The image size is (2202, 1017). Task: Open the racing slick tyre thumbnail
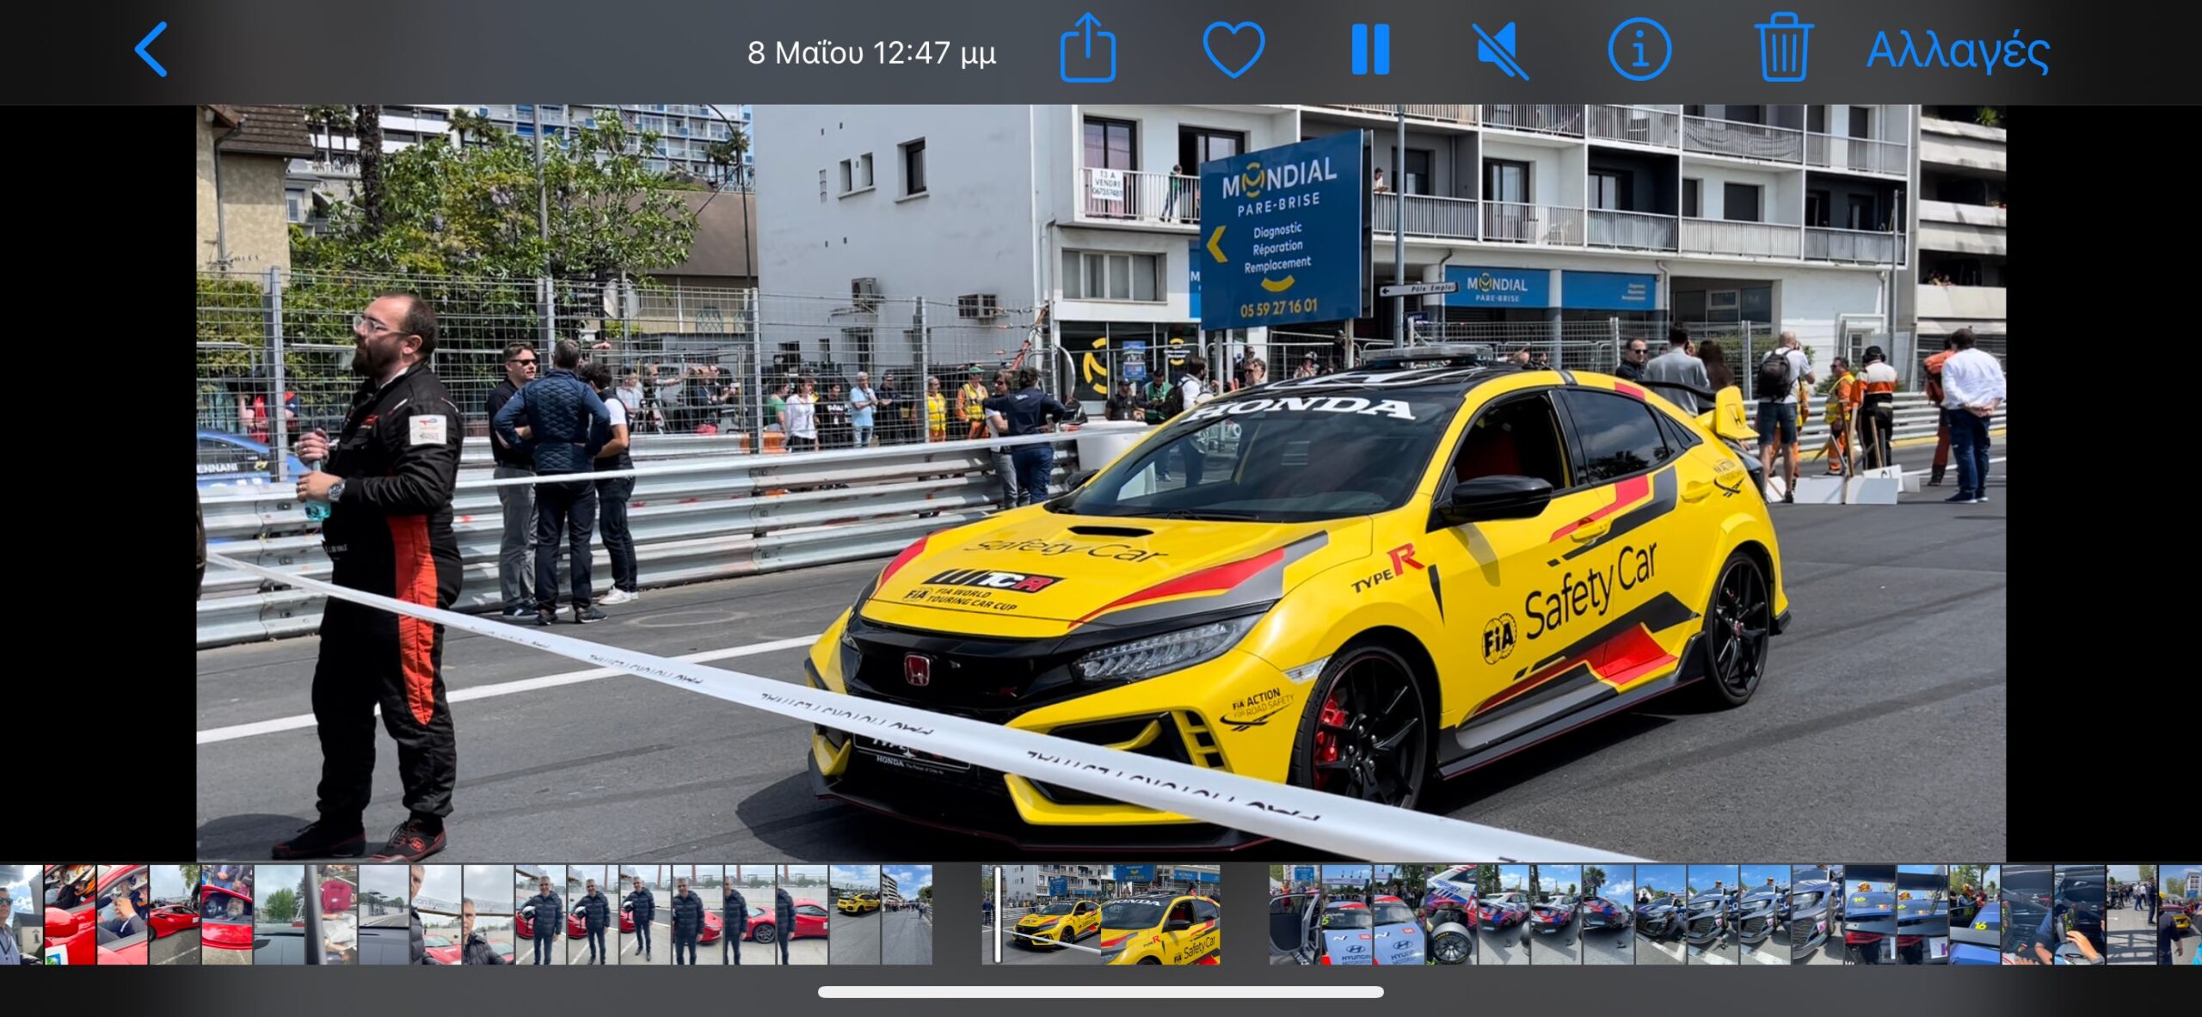1452,915
